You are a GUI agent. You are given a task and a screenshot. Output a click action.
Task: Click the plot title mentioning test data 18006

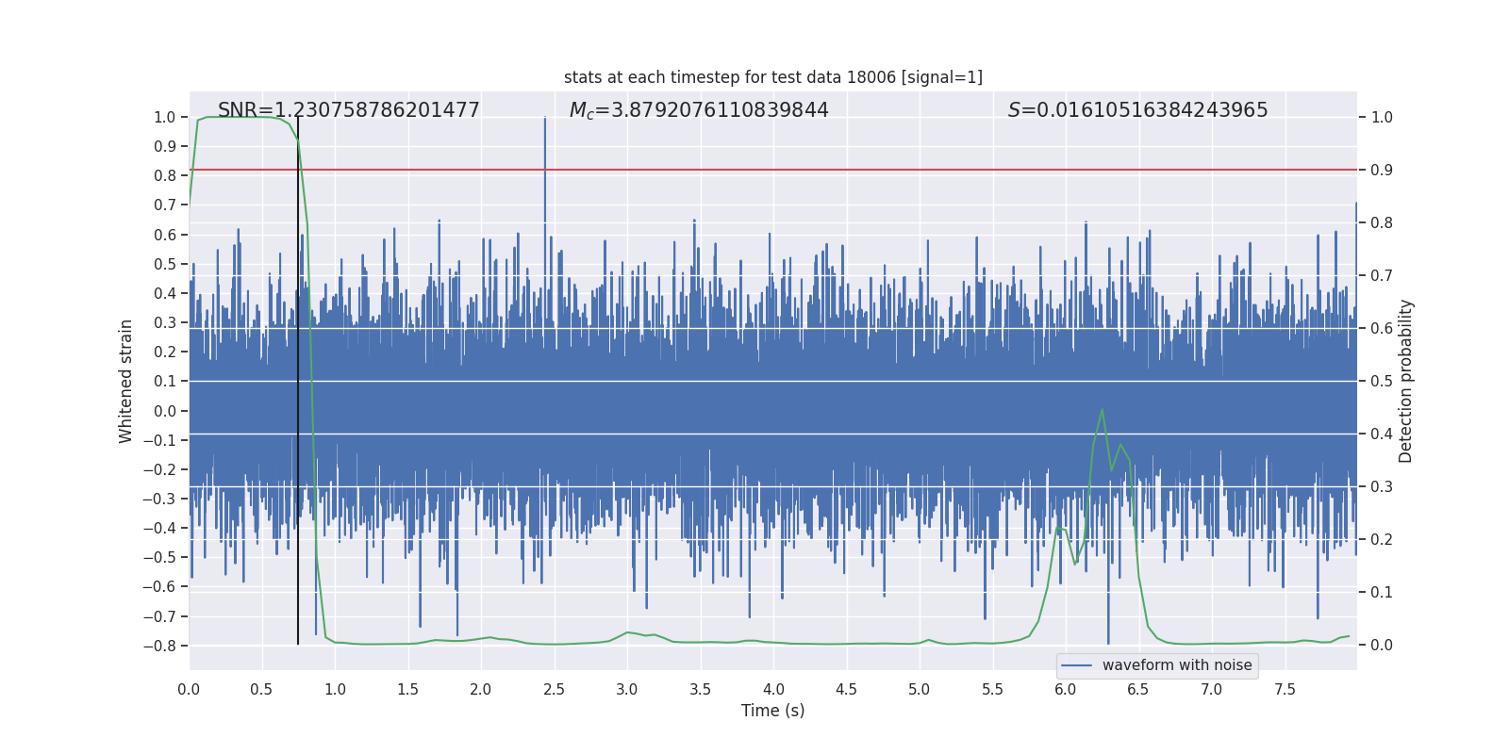coord(772,77)
